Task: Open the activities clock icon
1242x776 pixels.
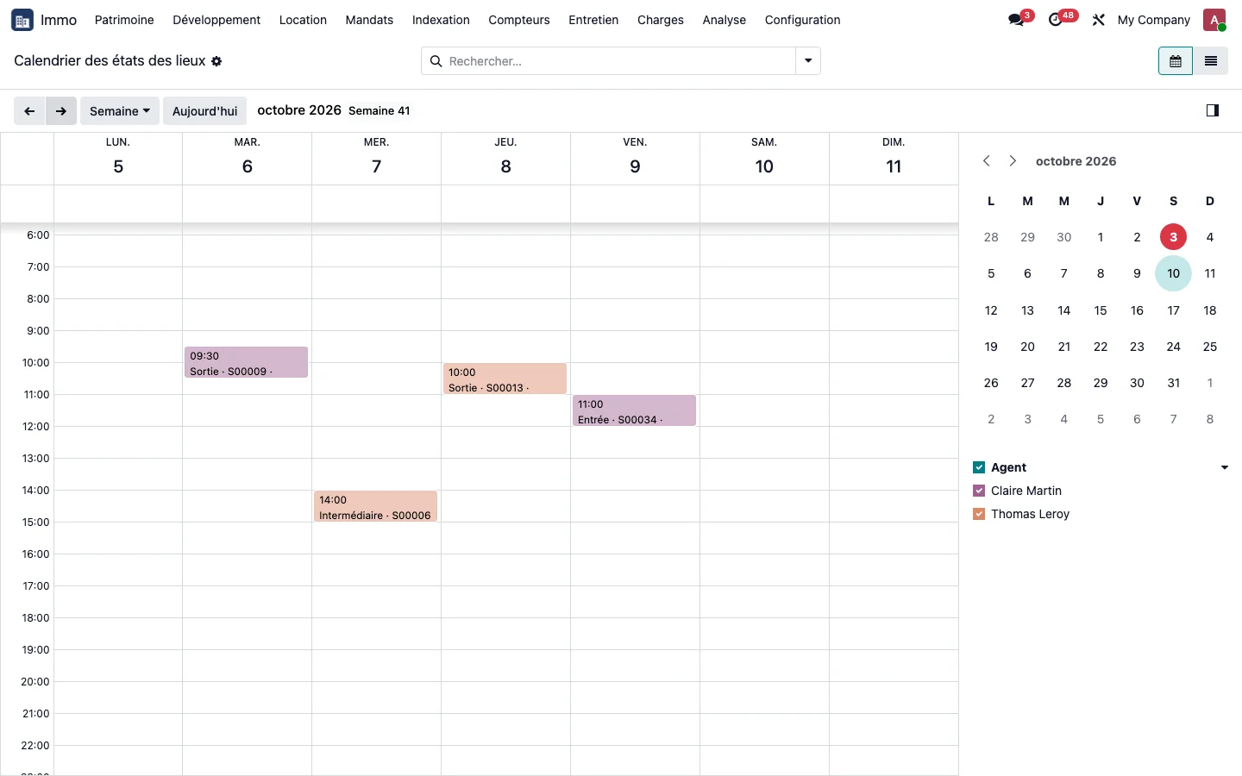Action: coord(1056,20)
